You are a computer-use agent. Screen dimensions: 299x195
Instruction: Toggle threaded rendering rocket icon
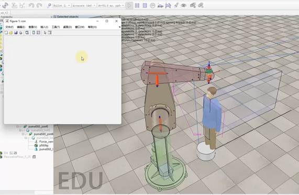pyautogui.click(x=176, y=6)
